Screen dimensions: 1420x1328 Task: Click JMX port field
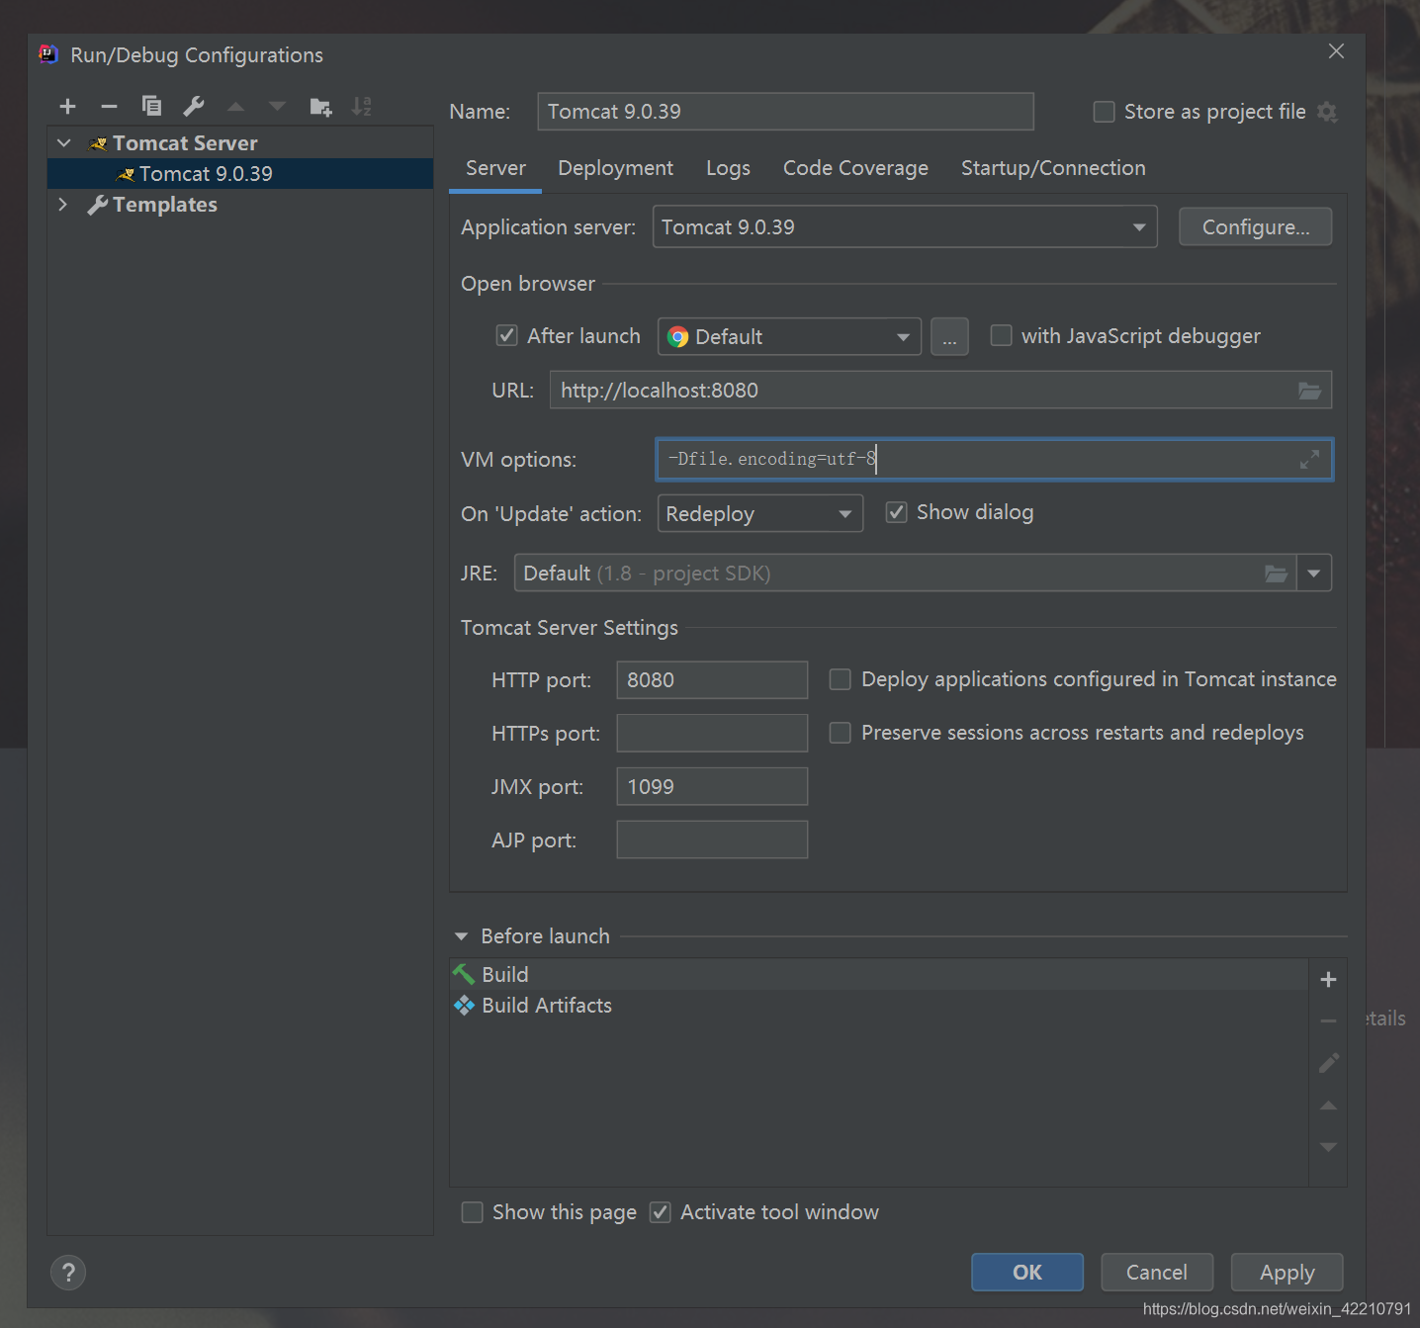[712, 787]
